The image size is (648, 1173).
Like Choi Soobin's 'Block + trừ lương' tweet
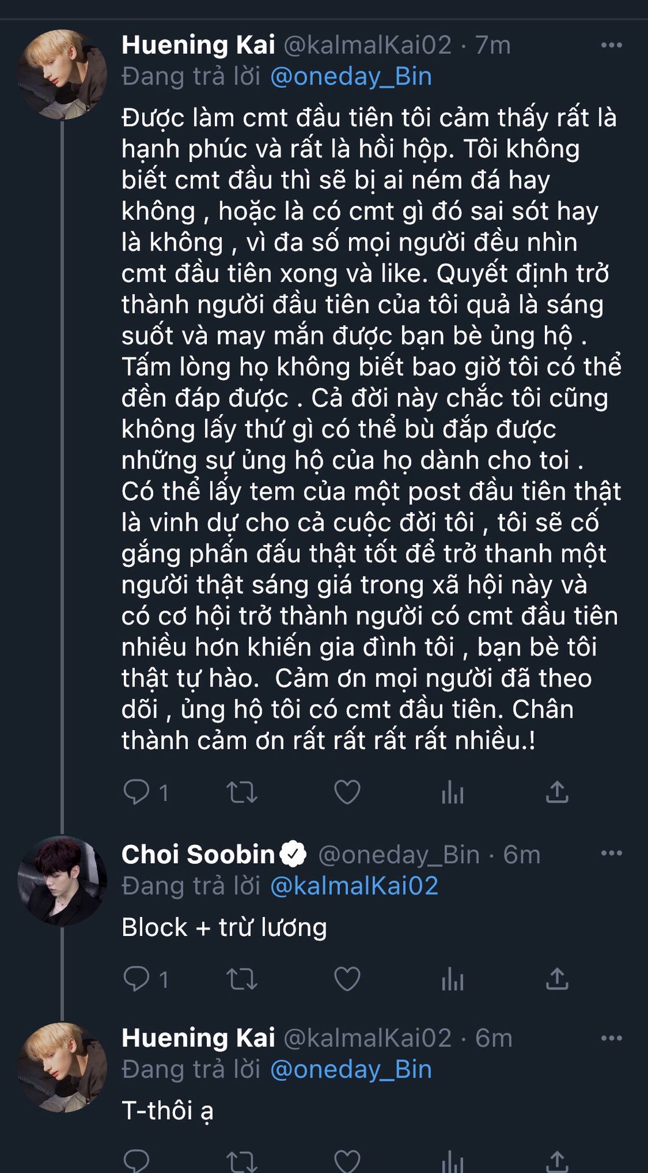point(347,979)
